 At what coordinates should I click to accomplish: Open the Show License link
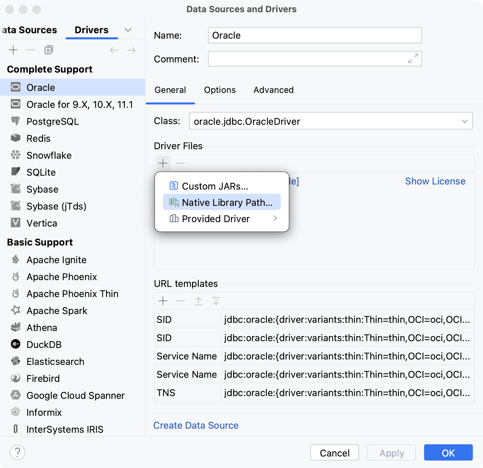pos(435,181)
